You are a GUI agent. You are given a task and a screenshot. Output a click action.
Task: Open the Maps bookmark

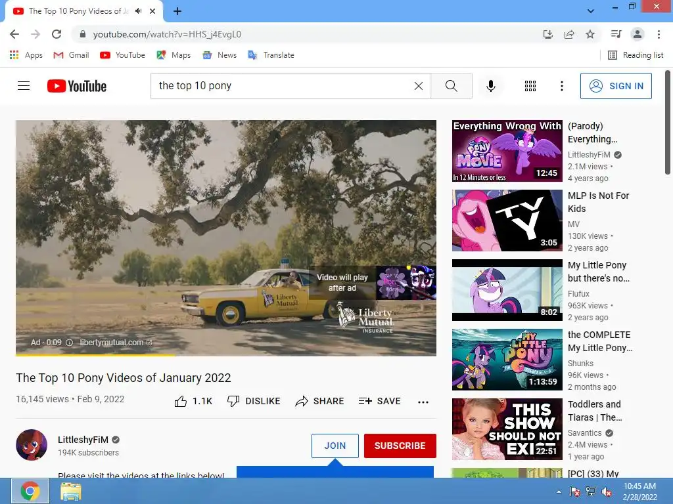pyautogui.click(x=174, y=55)
